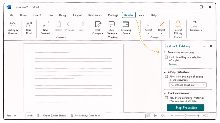The image size is (220, 123).
Task: Switch to the Insert tab
Action: [x=37, y=15]
